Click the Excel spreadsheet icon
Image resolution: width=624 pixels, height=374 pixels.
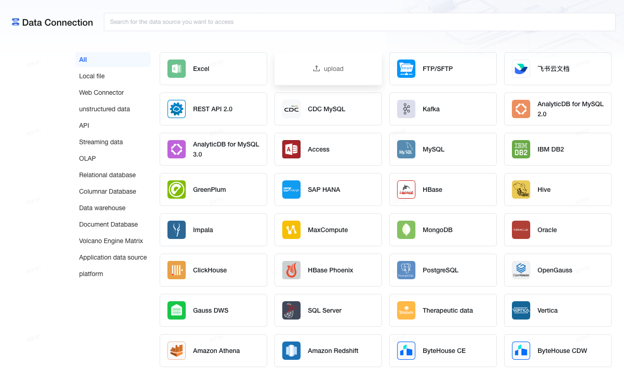click(x=177, y=69)
